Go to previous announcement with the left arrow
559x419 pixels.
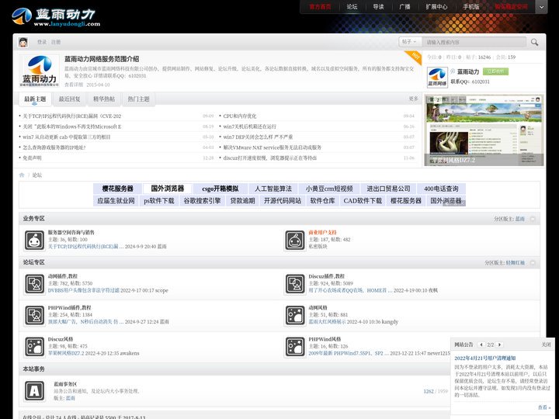tap(481, 345)
